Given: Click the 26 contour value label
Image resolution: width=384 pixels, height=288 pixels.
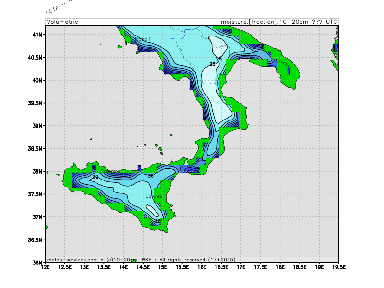Looking at the screenshot, I should [x=218, y=59].
